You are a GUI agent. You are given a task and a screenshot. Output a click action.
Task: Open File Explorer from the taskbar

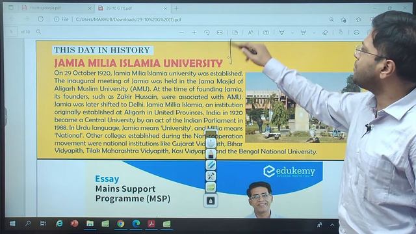[90, 224]
